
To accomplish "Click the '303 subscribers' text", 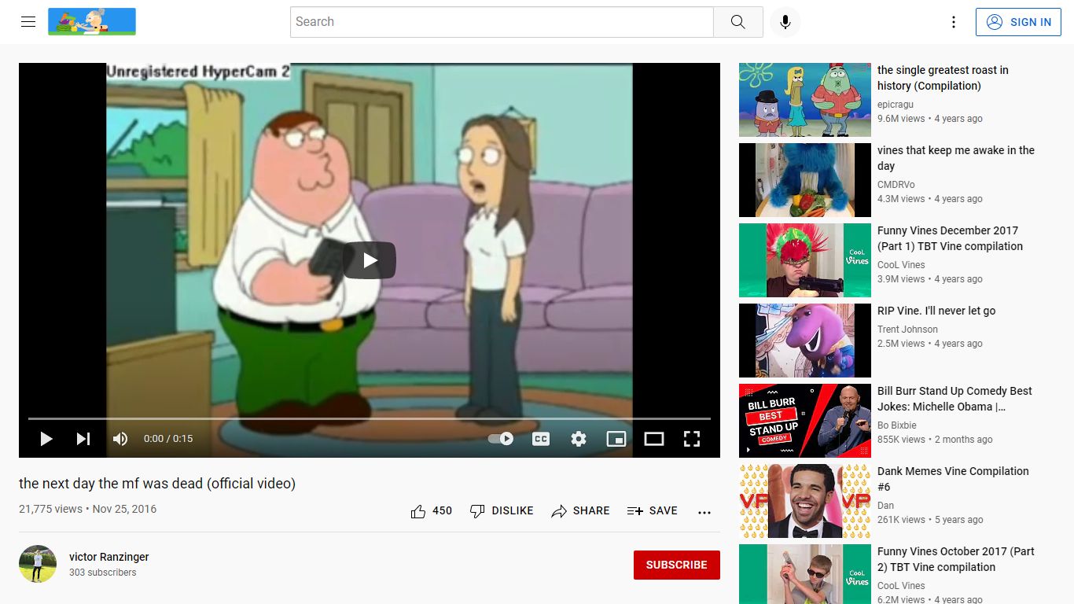I will click(x=103, y=573).
